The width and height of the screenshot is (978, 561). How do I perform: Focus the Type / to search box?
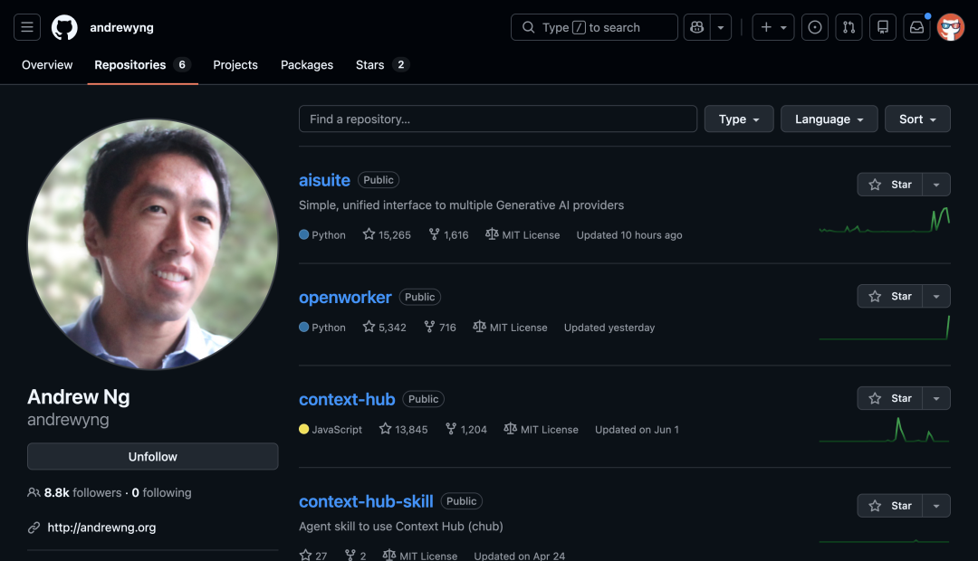coord(594,27)
